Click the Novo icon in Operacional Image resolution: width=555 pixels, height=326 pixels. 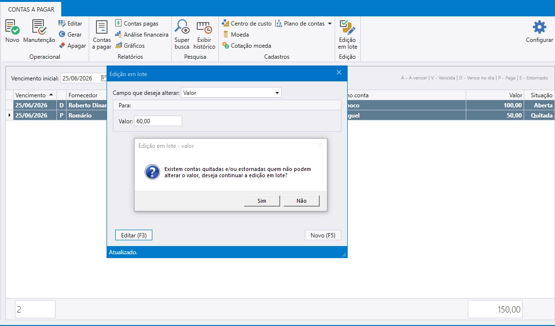[x=12, y=27]
